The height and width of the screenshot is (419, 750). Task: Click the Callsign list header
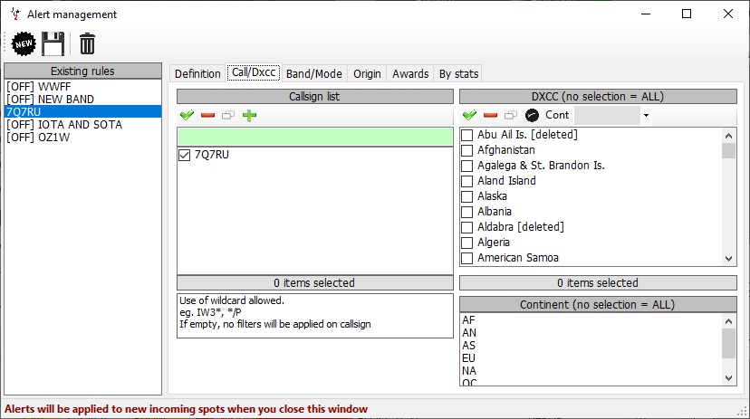(314, 97)
